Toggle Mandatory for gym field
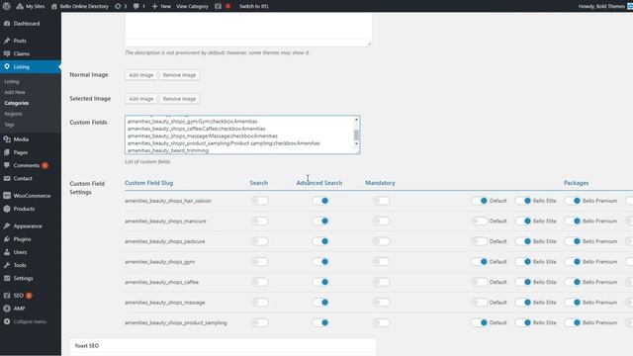This screenshot has height=356, width=633. pyautogui.click(x=381, y=261)
